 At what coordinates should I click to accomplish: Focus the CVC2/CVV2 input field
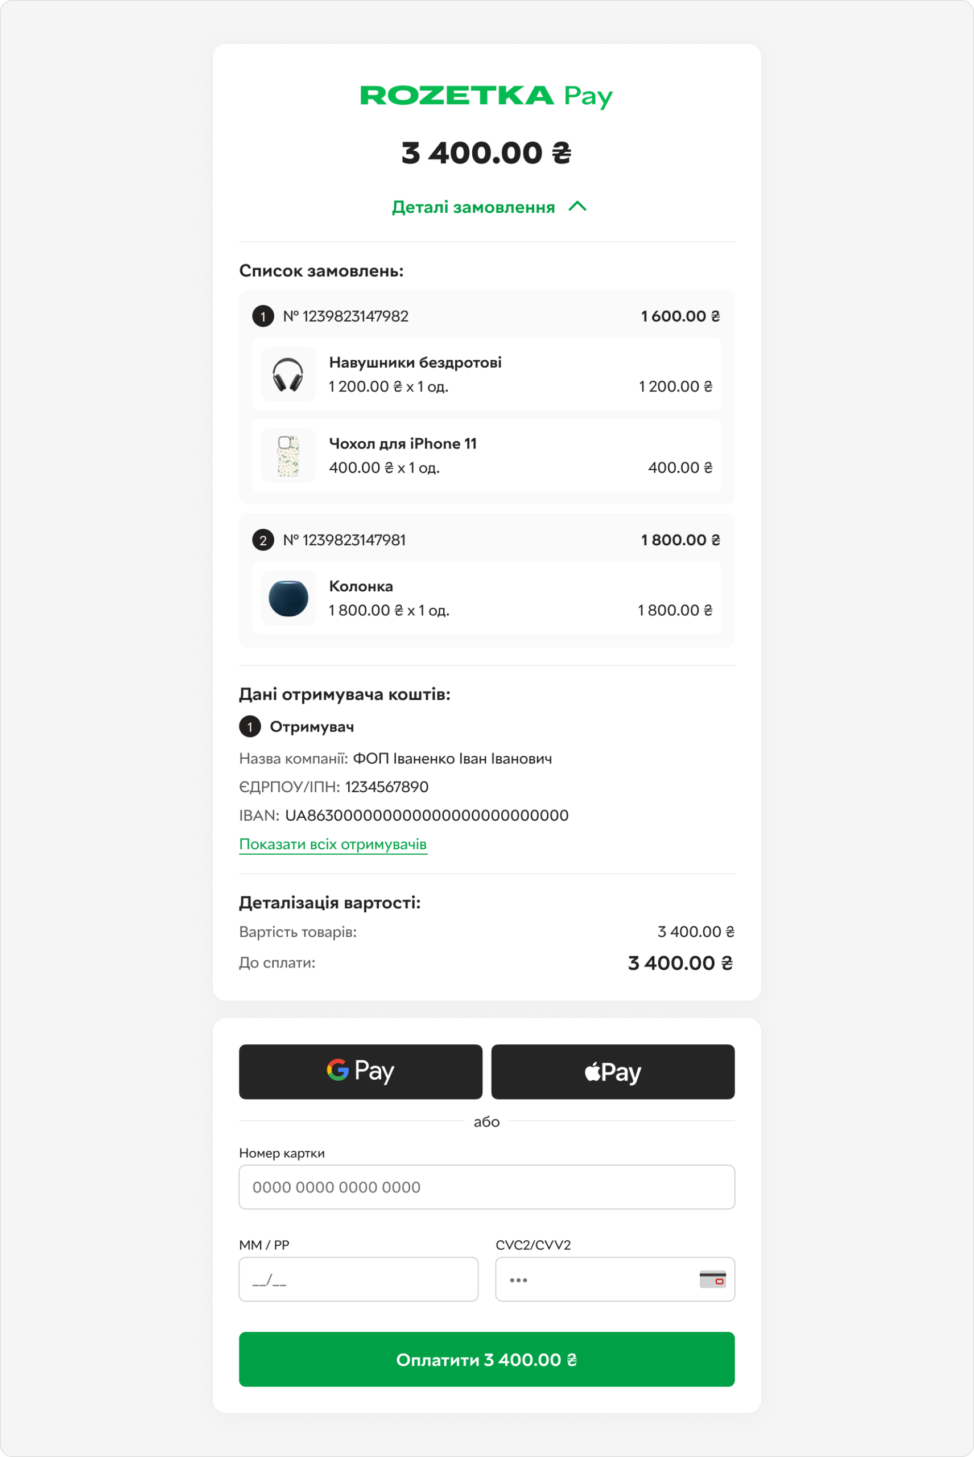click(x=615, y=1279)
